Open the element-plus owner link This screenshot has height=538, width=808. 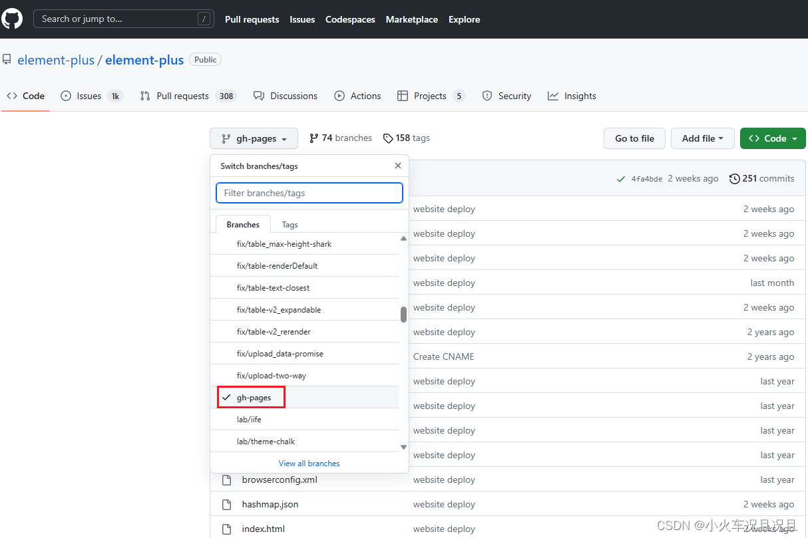[56, 60]
